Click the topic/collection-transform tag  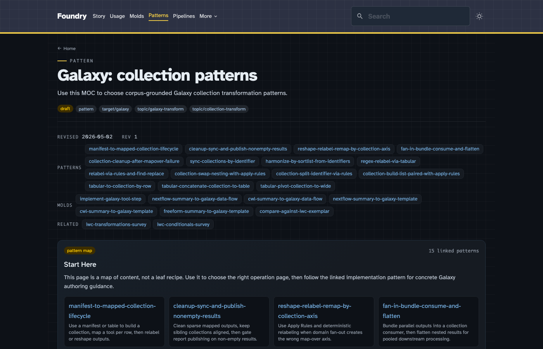219,109
